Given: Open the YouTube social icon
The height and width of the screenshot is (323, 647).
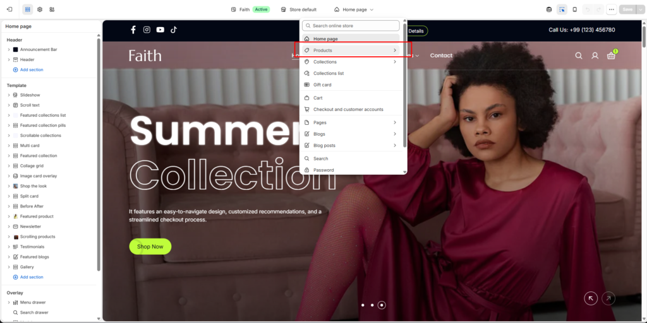Looking at the screenshot, I should (x=160, y=30).
